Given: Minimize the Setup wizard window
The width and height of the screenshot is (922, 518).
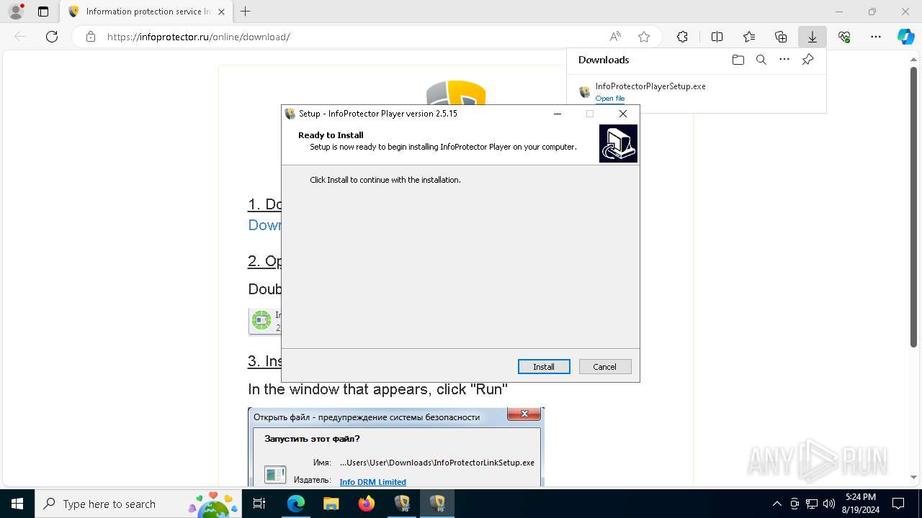Looking at the screenshot, I should coord(557,114).
